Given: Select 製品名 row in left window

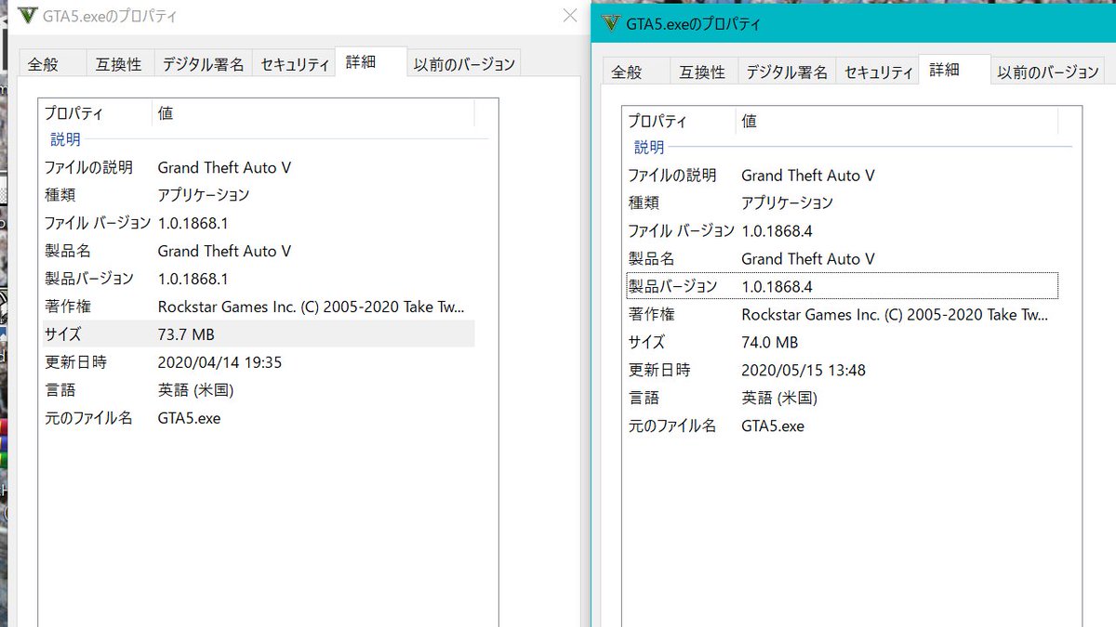Looking at the screenshot, I should pyautogui.click(x=258, y=251).
